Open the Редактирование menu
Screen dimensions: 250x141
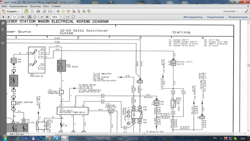coord(18,6)
